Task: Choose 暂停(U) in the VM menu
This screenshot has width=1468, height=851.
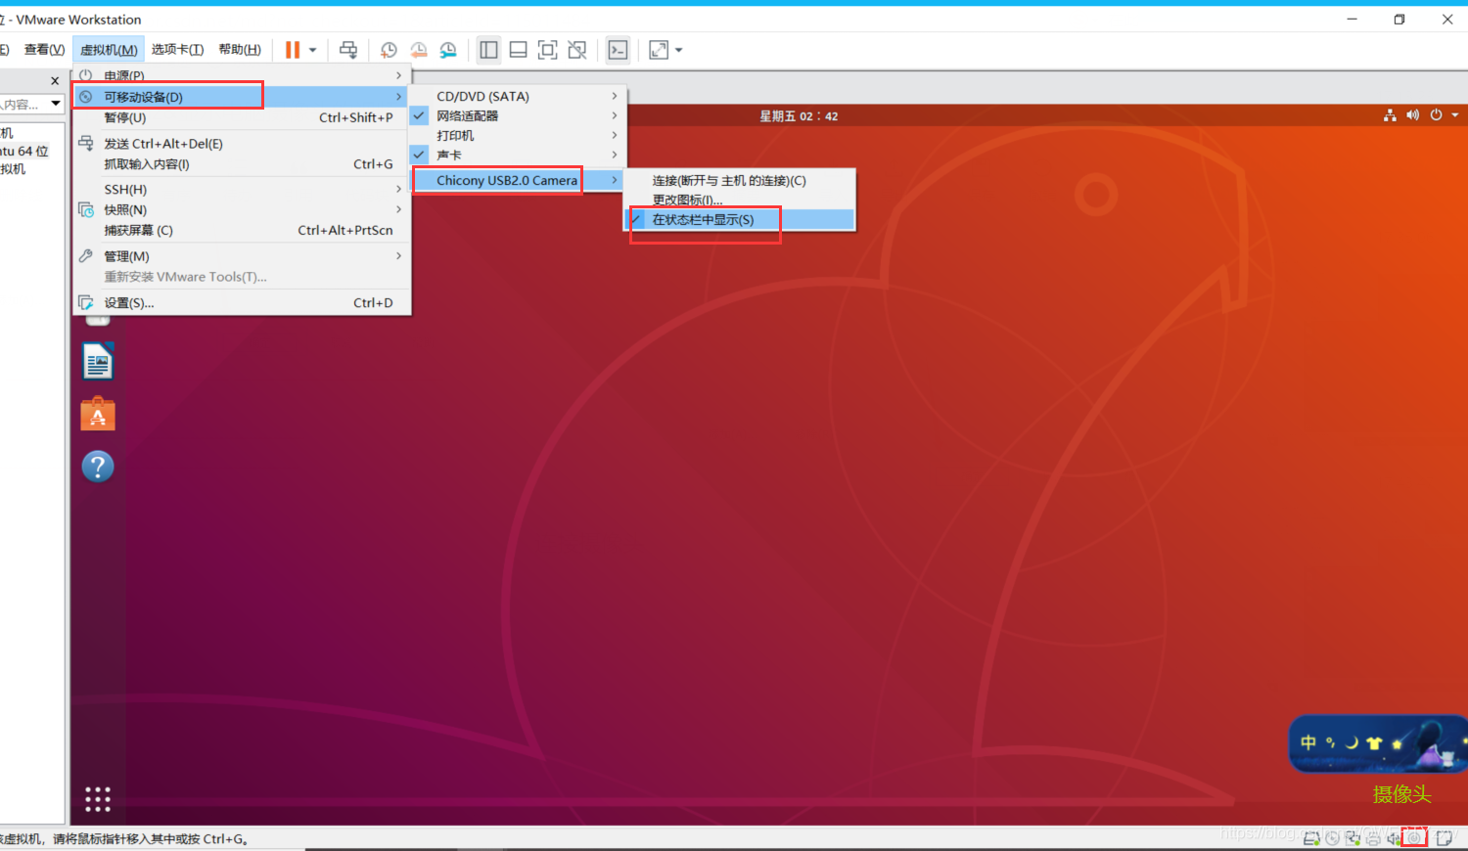Action: point(242,117)
